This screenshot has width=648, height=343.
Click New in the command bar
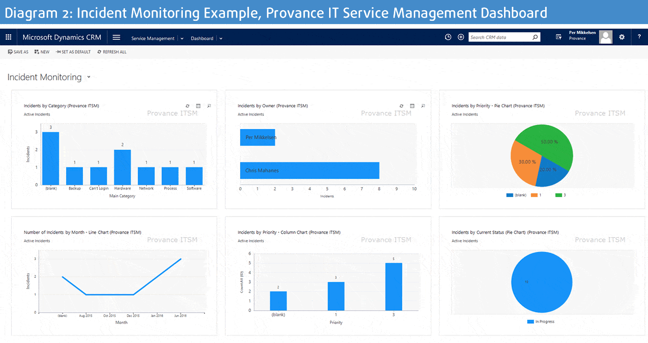[x=42, y=52]
